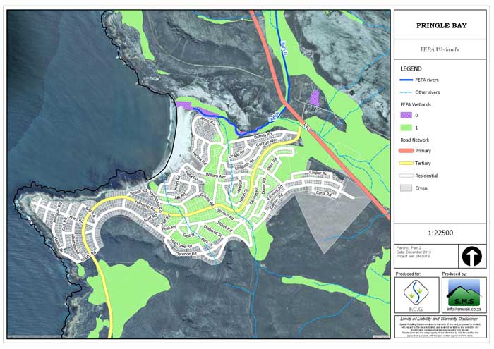494x349 pixels.
Task: Click the north arrow compass icon
Action: (x=471, y=256)
